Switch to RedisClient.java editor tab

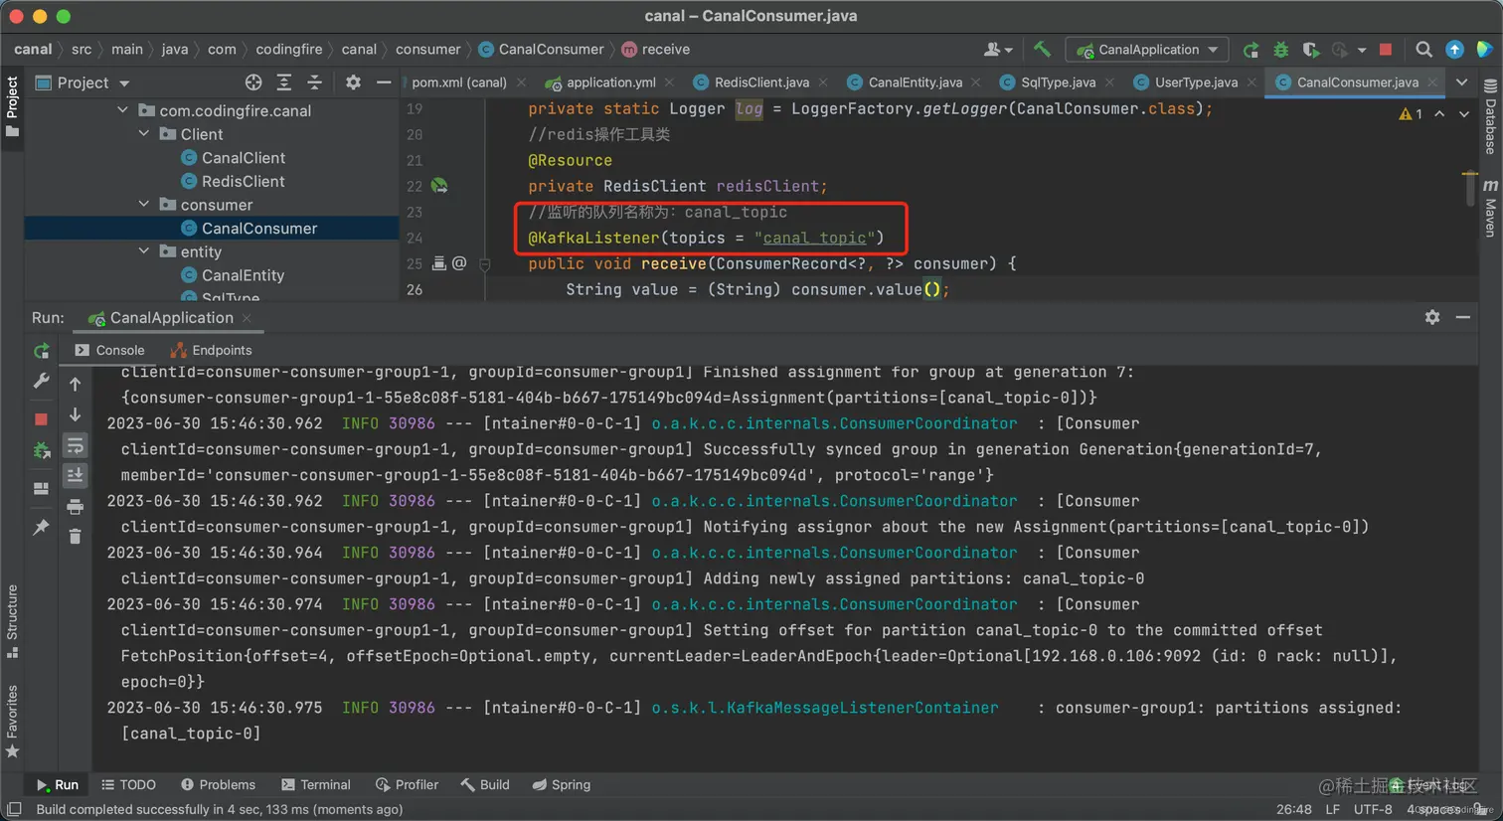760,82
